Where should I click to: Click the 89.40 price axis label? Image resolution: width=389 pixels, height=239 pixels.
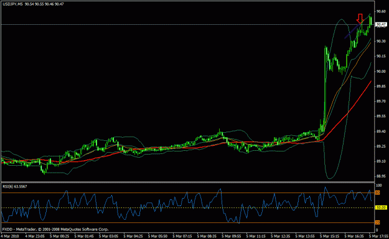[381, 132]
